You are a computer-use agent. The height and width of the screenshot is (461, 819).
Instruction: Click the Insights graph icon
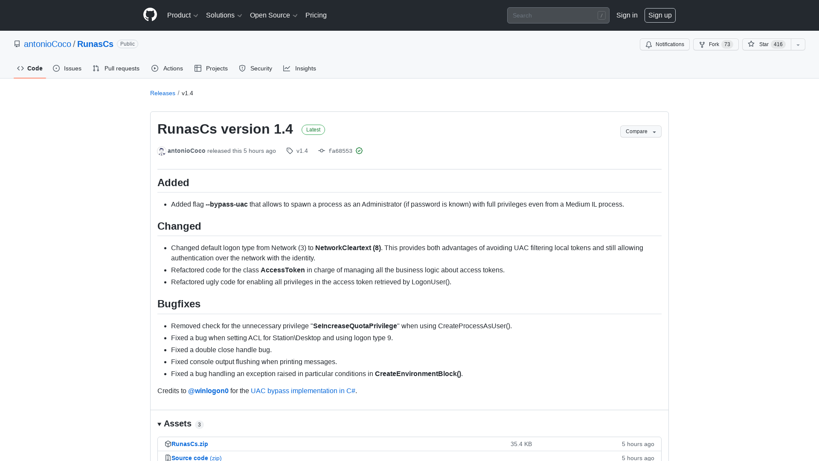(x=287, y=68)
